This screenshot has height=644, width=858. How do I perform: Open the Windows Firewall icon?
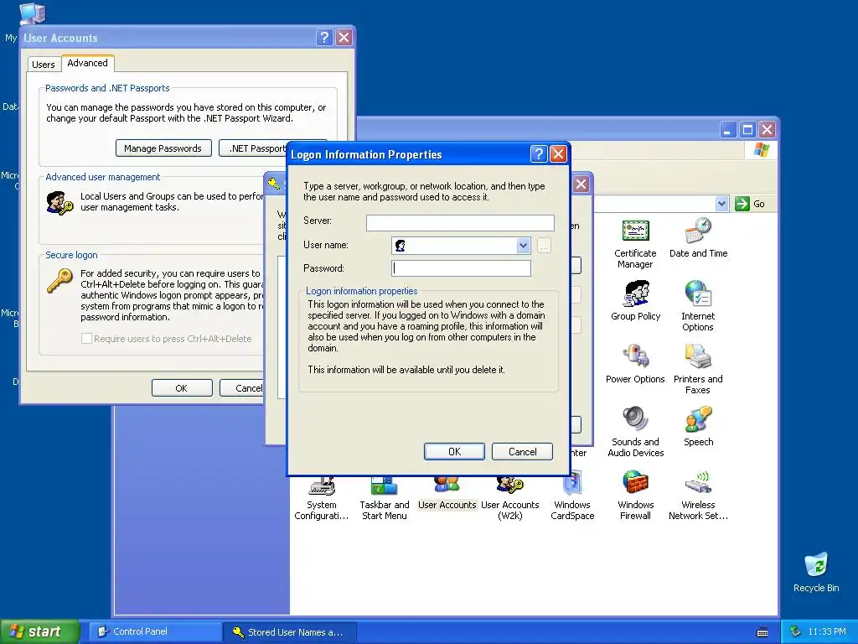pos(635,483)
